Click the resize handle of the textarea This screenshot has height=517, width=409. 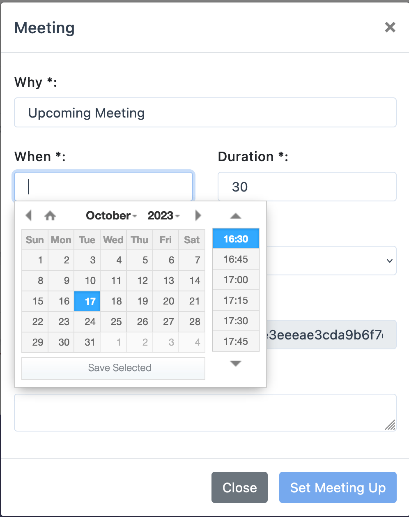tap(391, 425)
